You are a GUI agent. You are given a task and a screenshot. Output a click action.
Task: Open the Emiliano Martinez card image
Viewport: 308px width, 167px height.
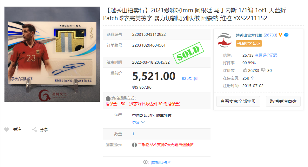52,54
